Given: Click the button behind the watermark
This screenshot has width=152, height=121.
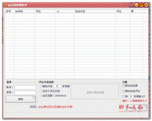Looking at the screenshot, I should [x=136, y=108].
